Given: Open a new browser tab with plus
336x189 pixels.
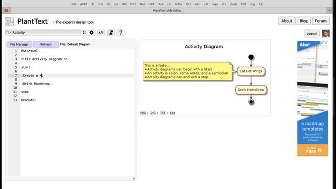Looking at the screenshot, I should (329, 10).
